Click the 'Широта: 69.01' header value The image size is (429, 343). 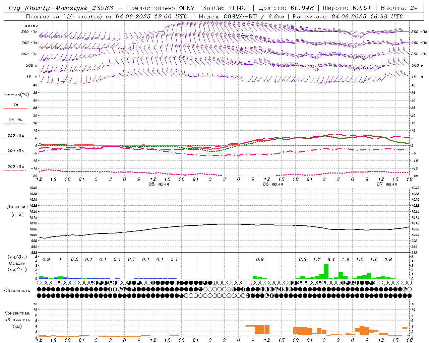[347, 8]
